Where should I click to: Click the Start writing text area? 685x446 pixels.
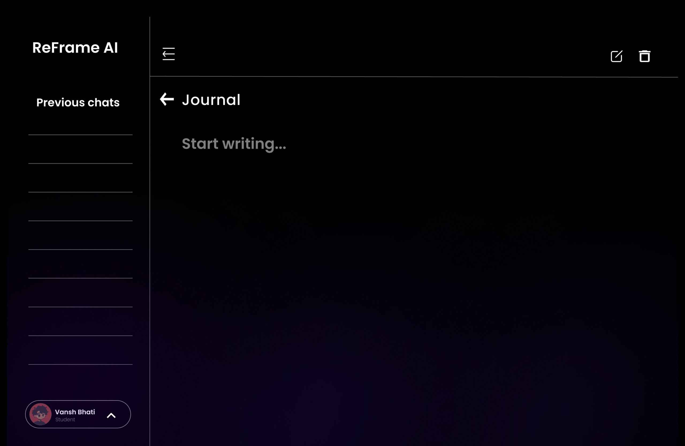click(234, 144)
